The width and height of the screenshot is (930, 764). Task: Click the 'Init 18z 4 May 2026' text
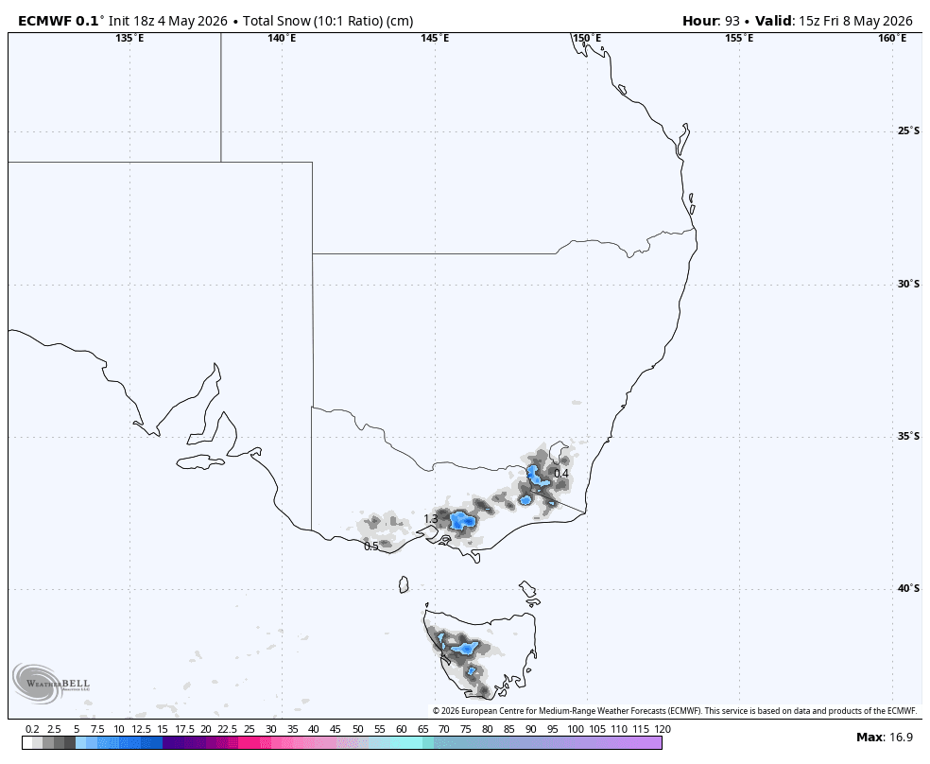coord(168,21)
